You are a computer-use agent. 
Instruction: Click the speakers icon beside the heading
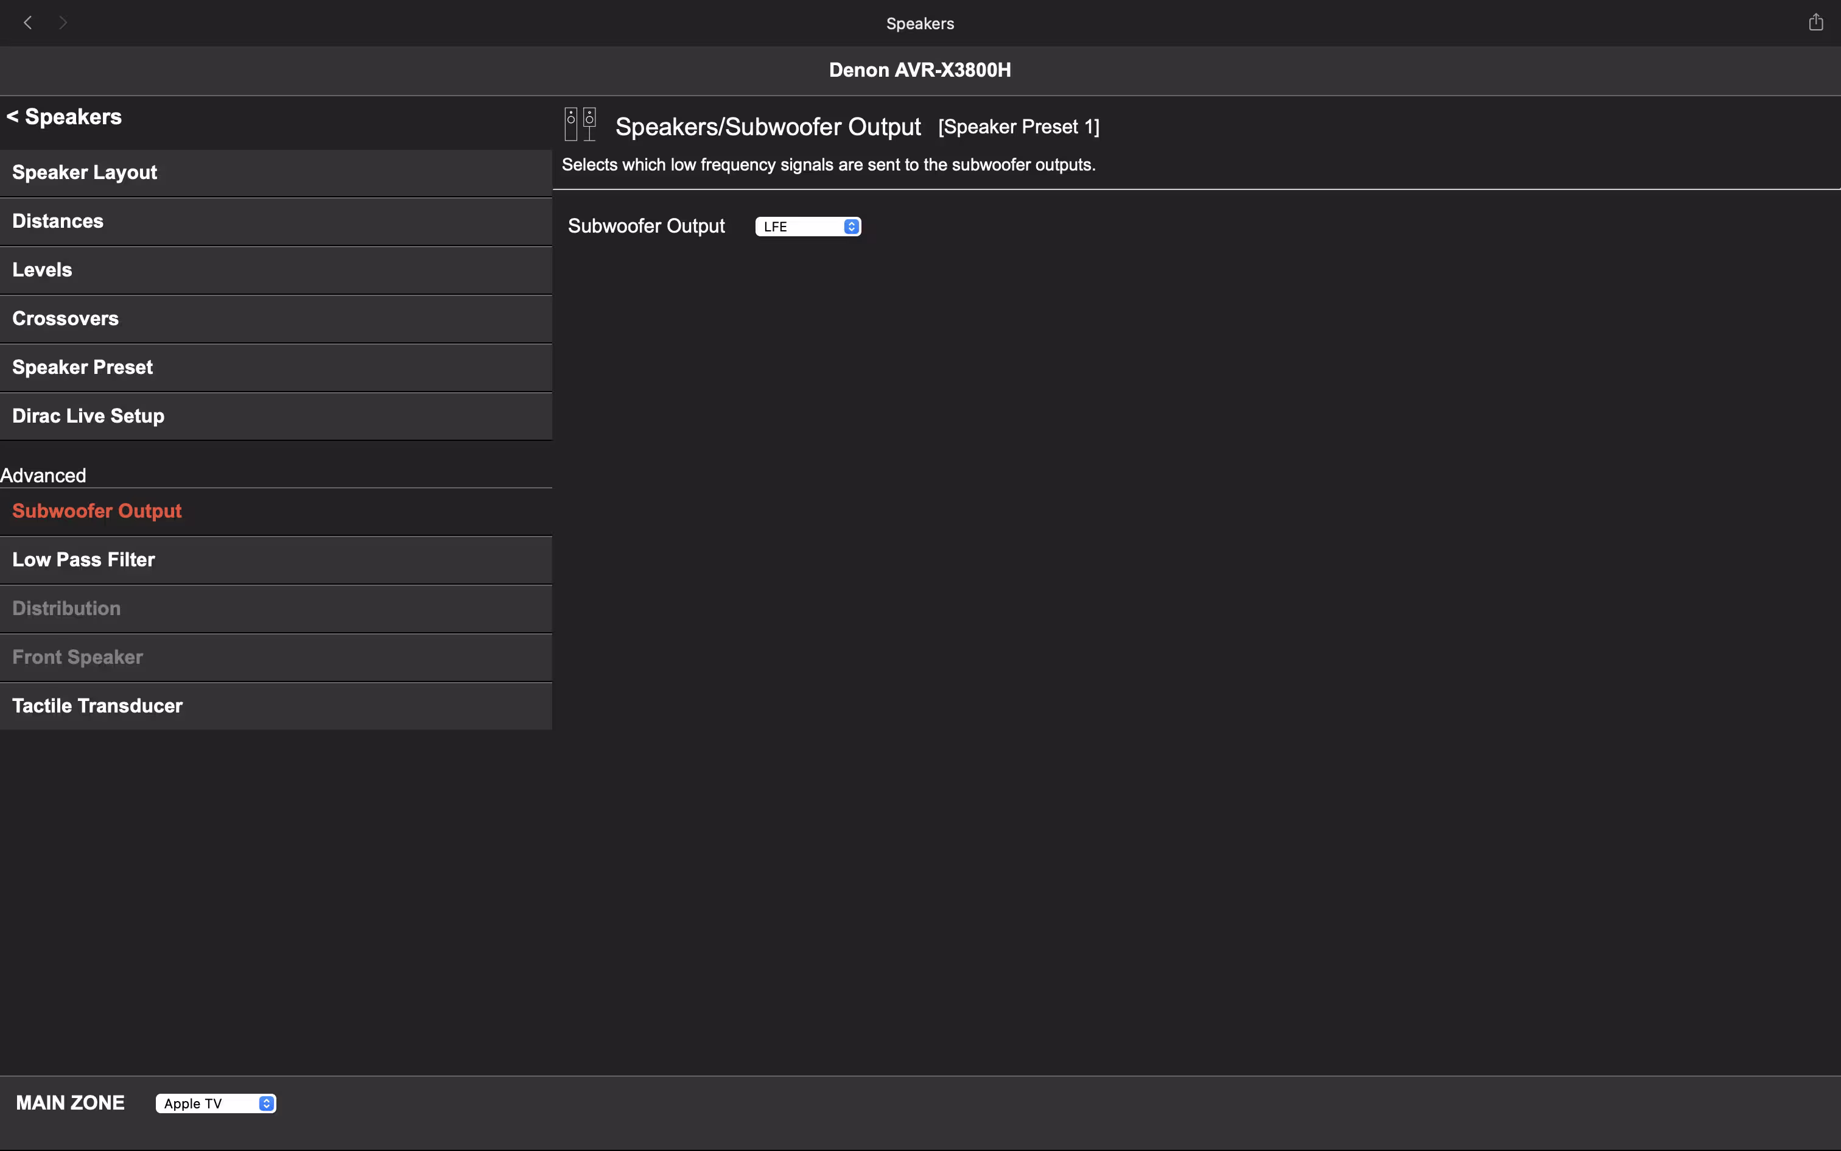[580, 124]
